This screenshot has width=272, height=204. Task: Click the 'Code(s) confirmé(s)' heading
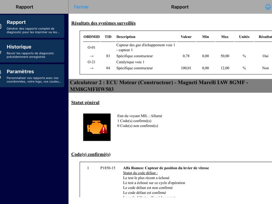pos(91,154)
